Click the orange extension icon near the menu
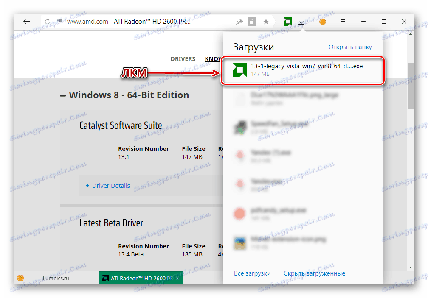 pos(322,21)
